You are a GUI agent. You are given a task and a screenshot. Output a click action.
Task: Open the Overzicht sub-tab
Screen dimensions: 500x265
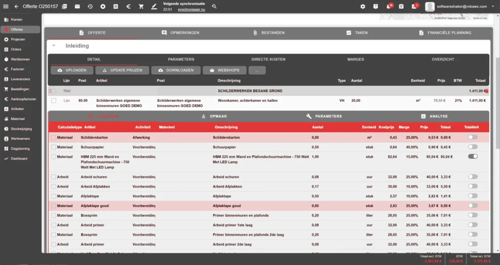coord(443,59)
